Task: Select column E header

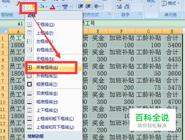Action: [98, 31]
